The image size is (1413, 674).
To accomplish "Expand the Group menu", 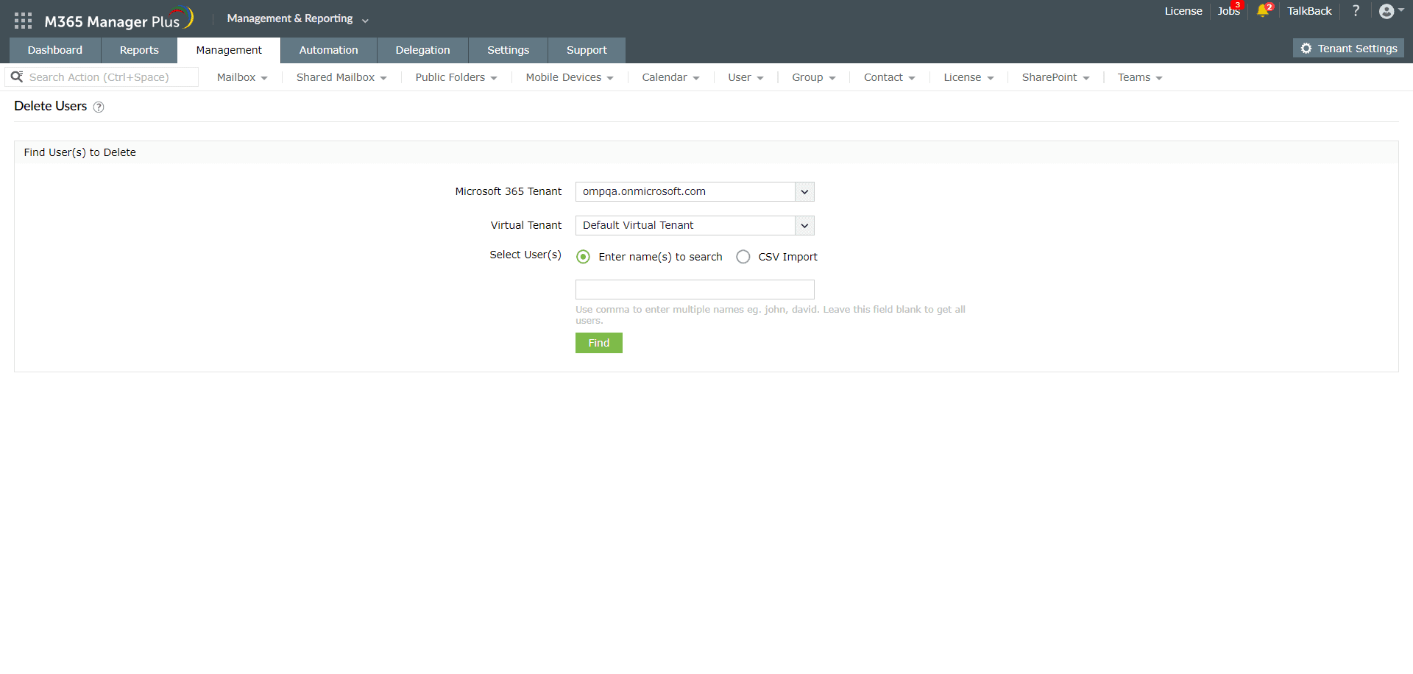I will 814,77.
